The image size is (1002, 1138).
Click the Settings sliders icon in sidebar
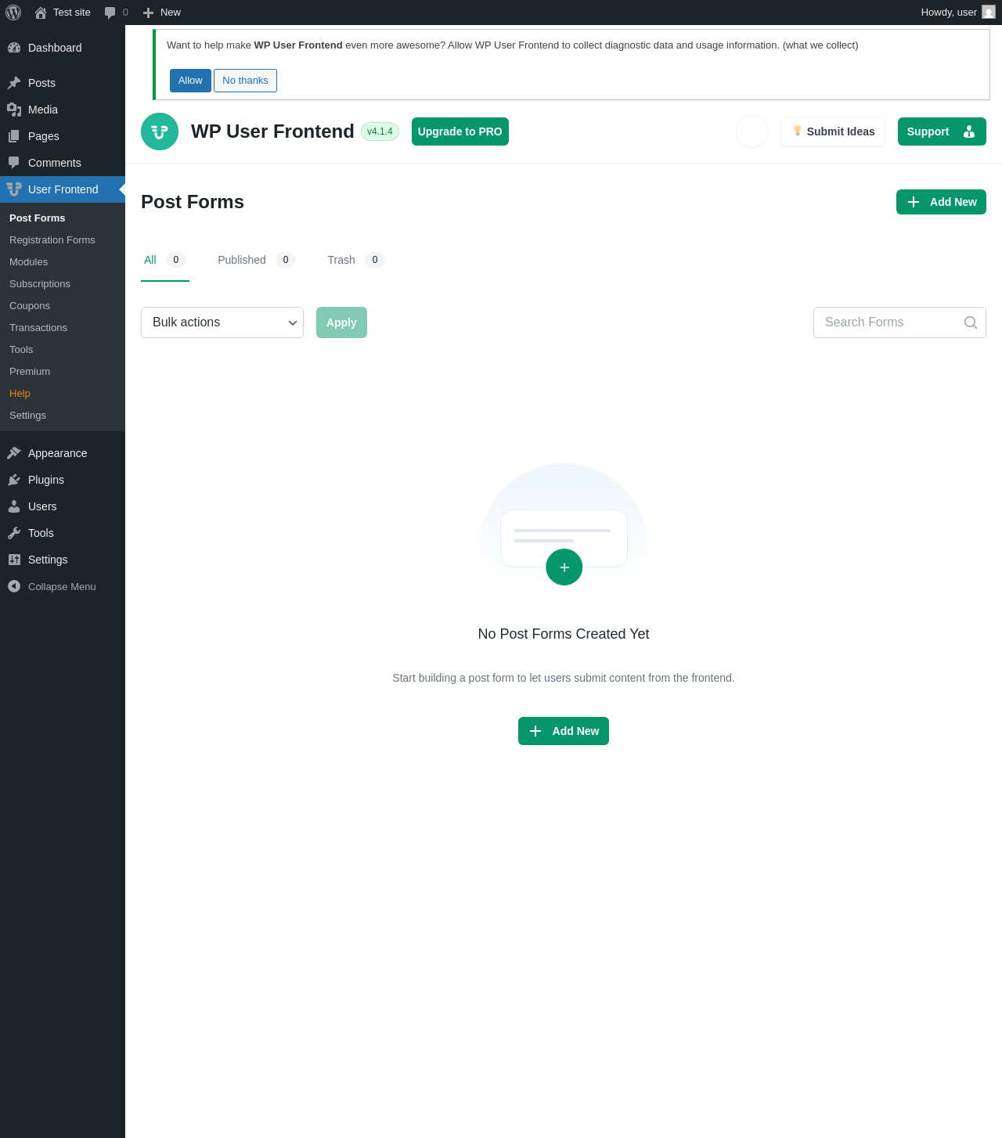point(14,560)
